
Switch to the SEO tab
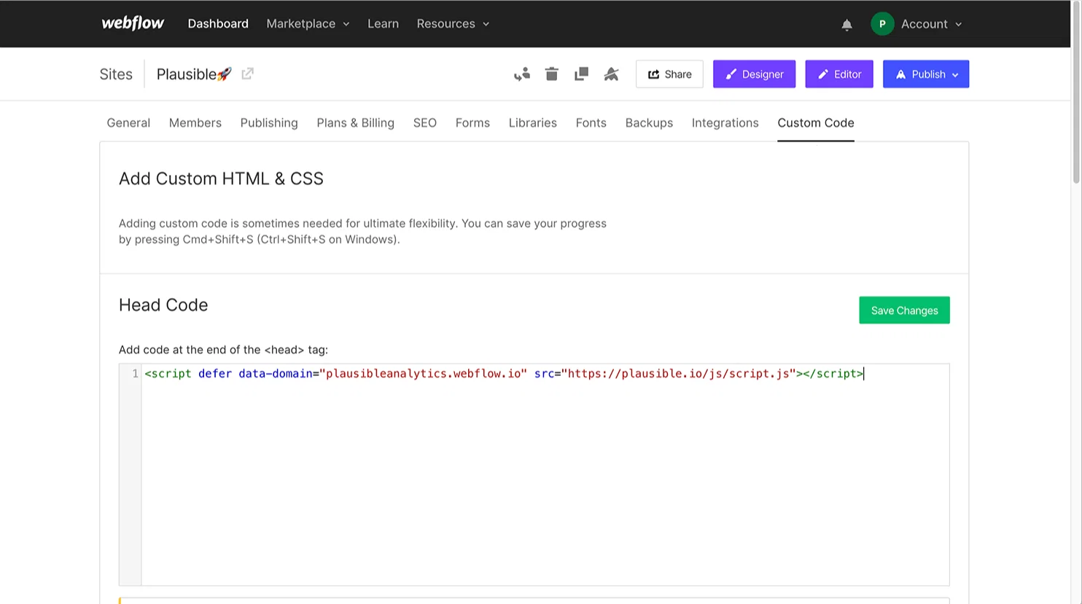click(425, 122)
